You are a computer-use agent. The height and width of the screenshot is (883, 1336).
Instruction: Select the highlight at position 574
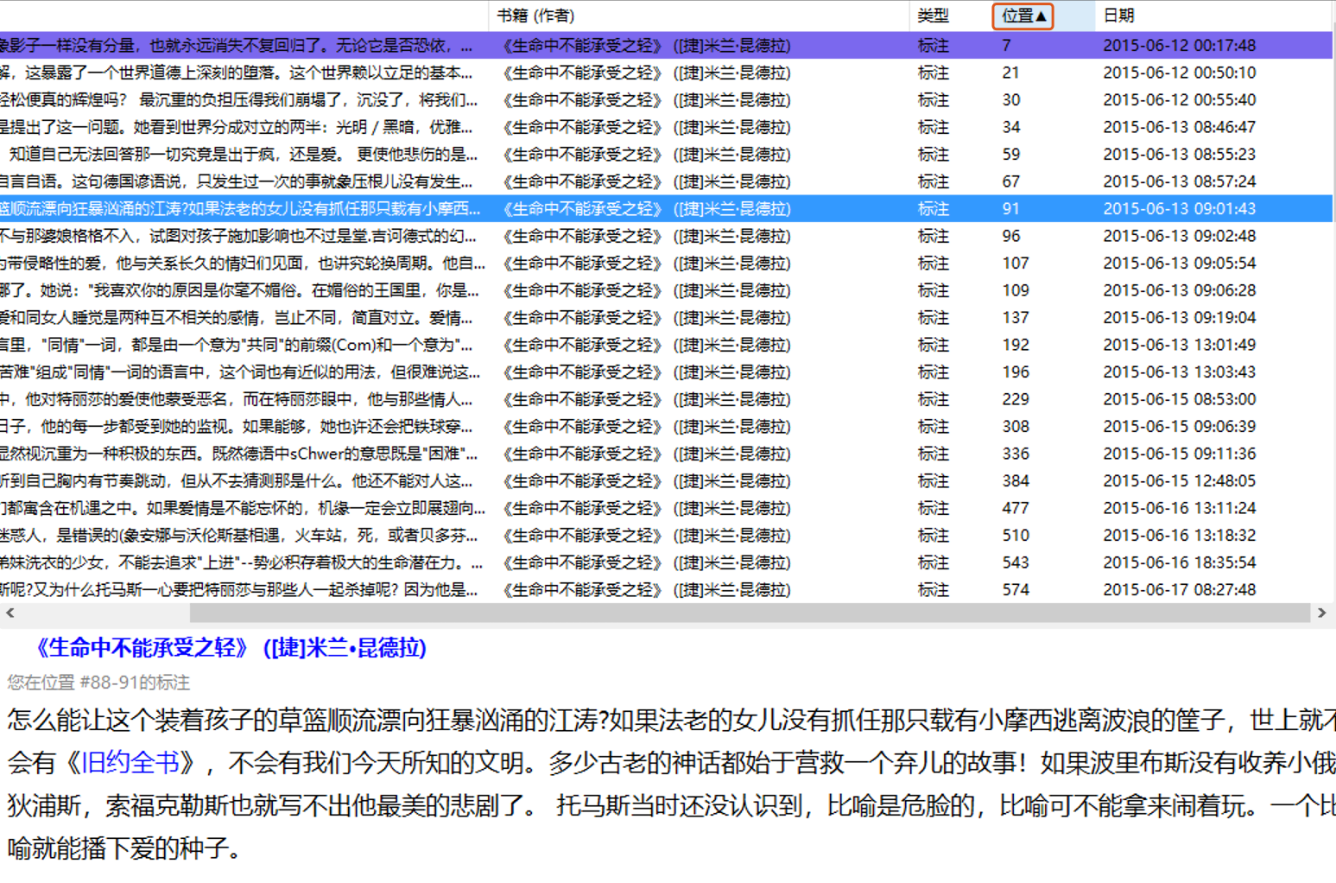tap(1015, 590)
